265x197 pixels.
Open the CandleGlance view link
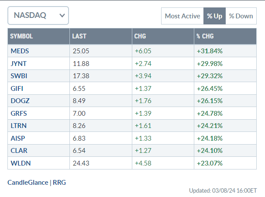click(28, 182)
